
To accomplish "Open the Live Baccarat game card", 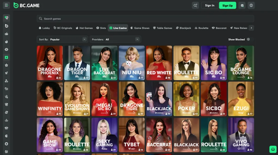I will coord(104,63).
